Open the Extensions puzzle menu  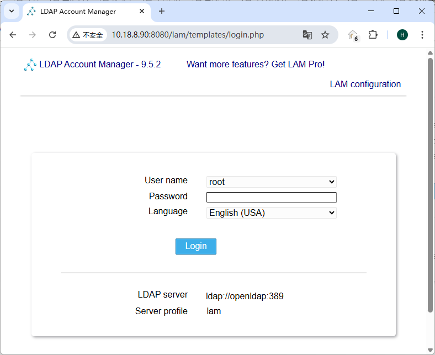click(373, 35)
